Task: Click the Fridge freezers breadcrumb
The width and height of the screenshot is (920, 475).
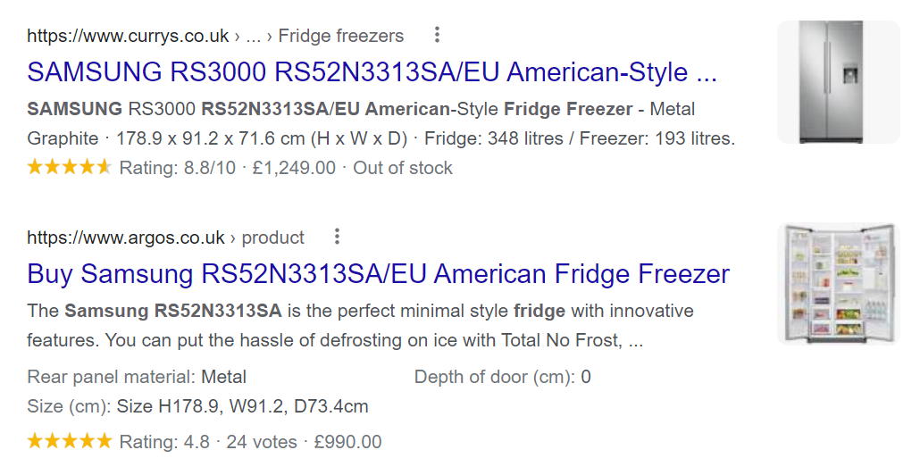Action: 341,37
